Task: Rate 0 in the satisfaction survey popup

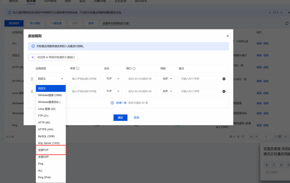Action: coord(266,165)
